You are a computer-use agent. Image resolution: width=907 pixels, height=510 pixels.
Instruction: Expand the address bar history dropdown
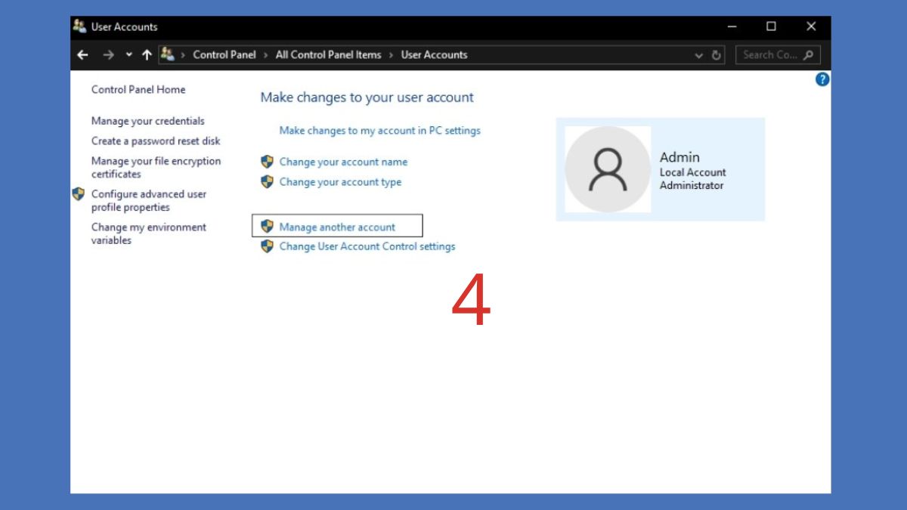(699, 55)
